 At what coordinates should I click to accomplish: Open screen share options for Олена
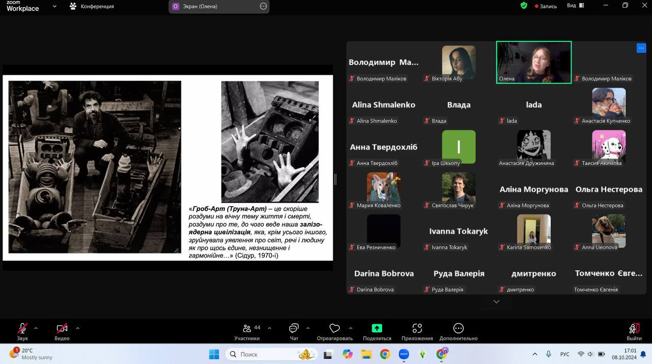(x=263, y=6)
